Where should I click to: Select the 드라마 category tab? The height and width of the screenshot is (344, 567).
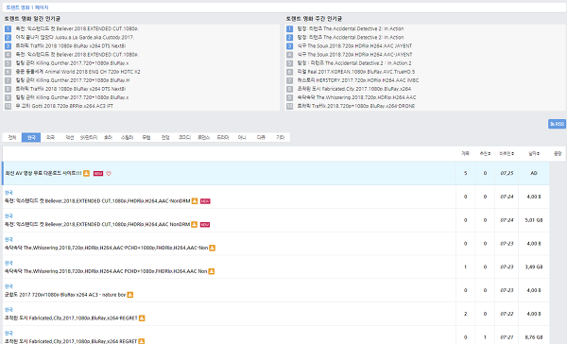(x=223, y=137)
